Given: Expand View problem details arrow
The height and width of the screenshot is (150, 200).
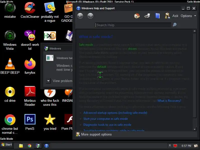Looking at the screenshot, I should coord(48,81).
